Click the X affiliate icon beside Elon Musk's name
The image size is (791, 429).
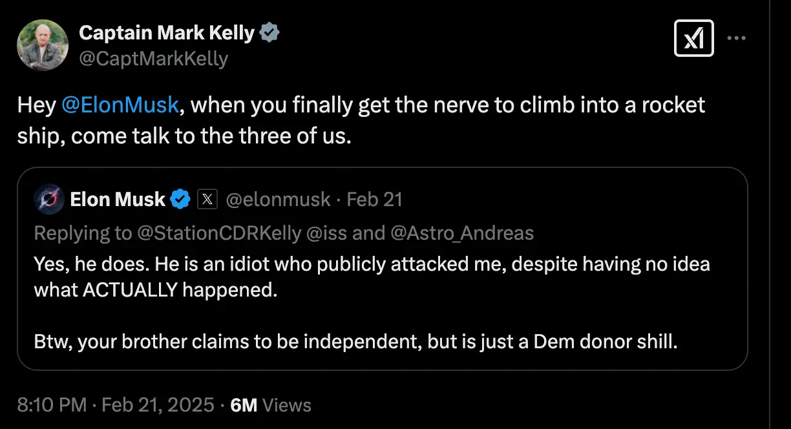tap(207, 200)
